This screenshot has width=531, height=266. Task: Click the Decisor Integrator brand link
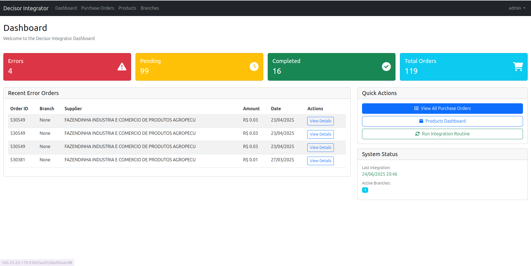pyautogui.click(x=26, y=8)
